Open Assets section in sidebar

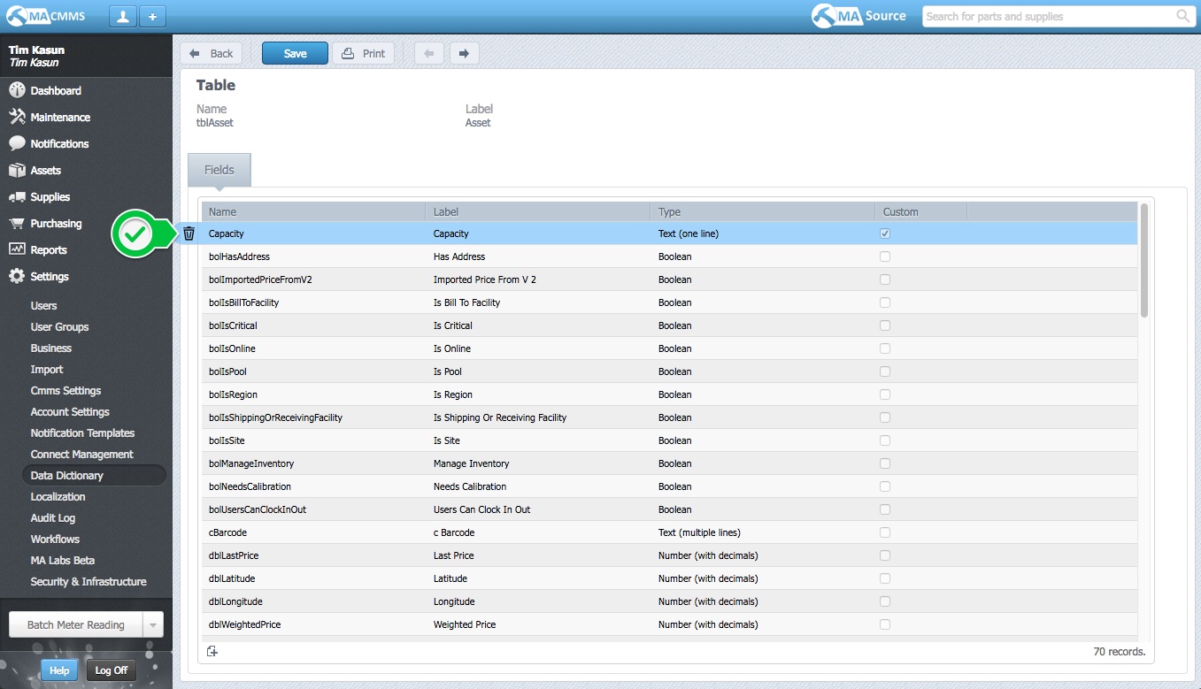[x=45, y=170]
